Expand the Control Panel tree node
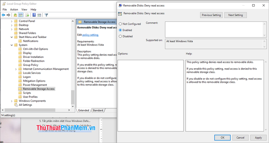 [12, 21]
